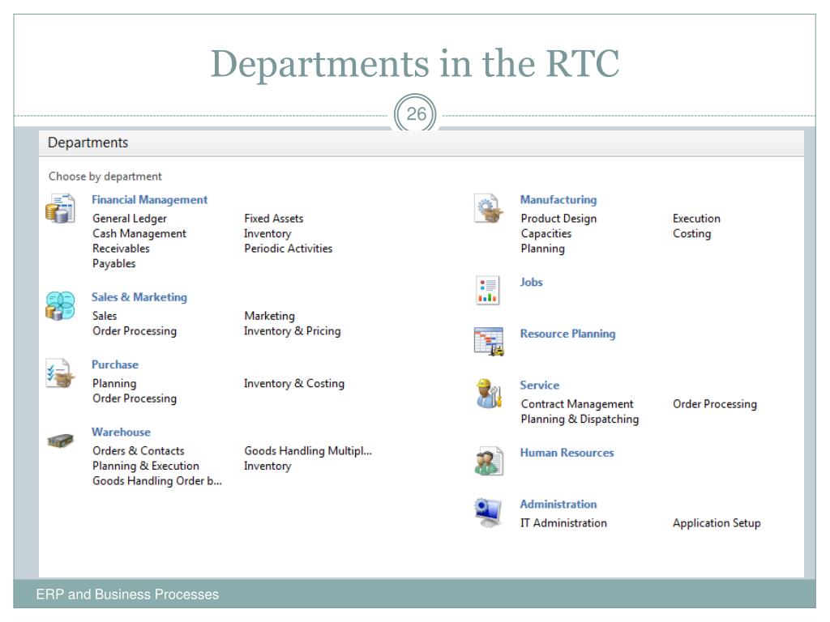Image resolution: width=830 pixels, height=622 pixels.
Task: Select Application Setup entry
Action: 717,523
